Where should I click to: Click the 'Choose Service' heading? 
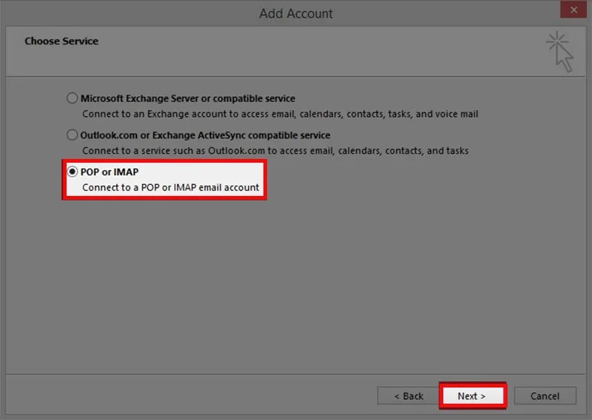point(61,41)
